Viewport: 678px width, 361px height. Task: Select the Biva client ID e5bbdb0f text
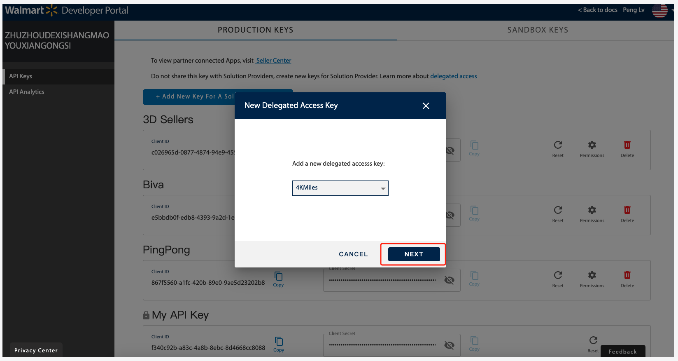[193, 218]
